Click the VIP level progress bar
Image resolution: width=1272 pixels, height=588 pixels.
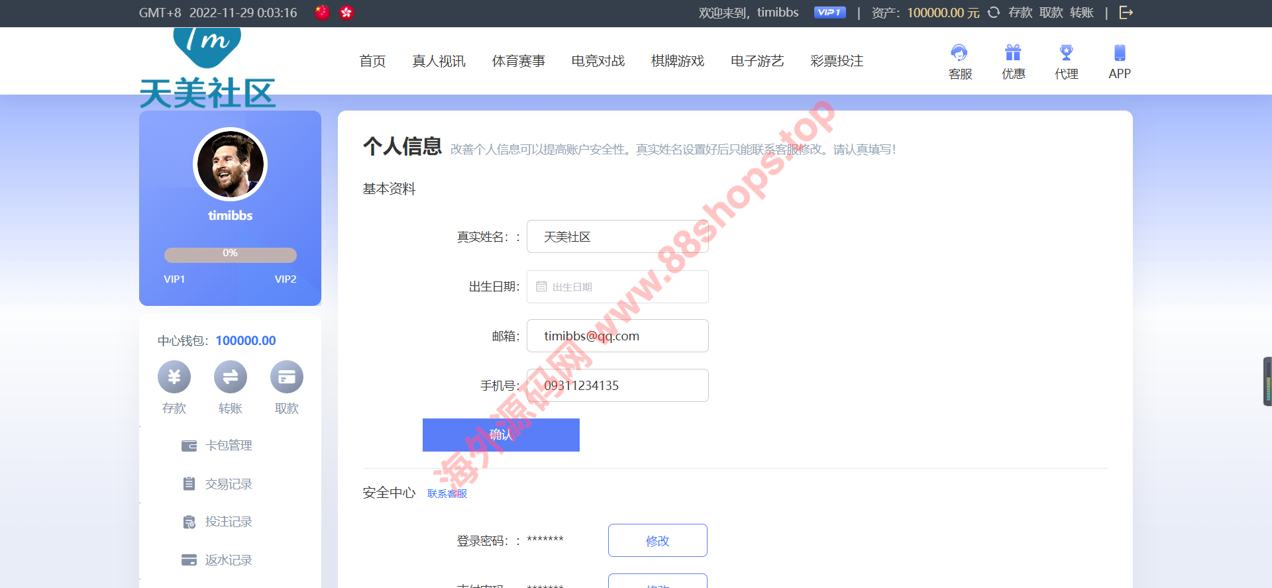pyautogui.click(x=230, y=255)
